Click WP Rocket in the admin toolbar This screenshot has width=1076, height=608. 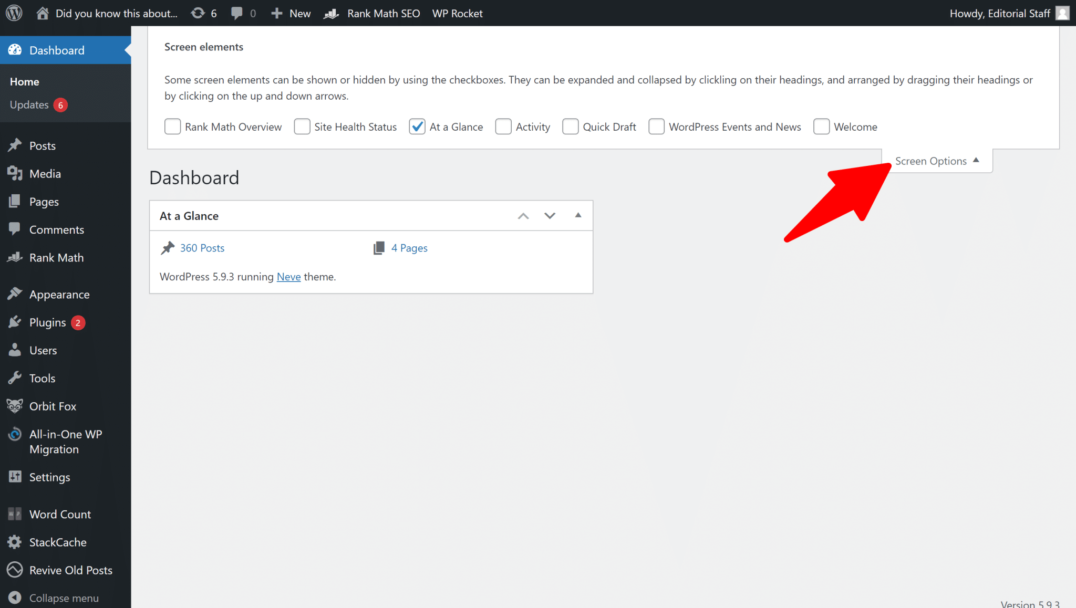[457, 13]
